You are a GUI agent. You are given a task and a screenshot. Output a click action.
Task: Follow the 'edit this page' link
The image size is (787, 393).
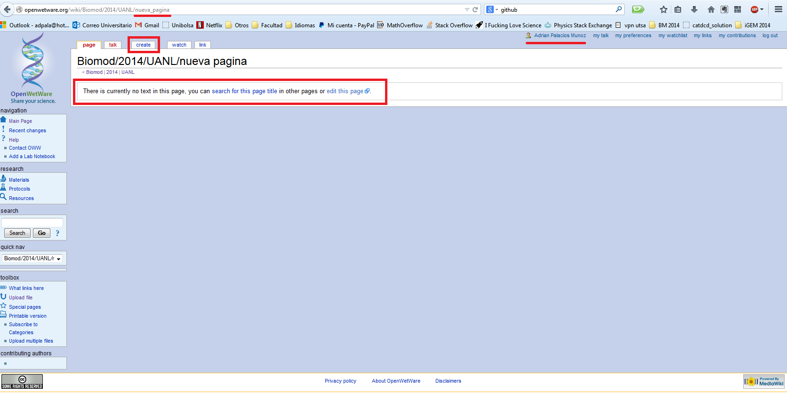point(345,91)
